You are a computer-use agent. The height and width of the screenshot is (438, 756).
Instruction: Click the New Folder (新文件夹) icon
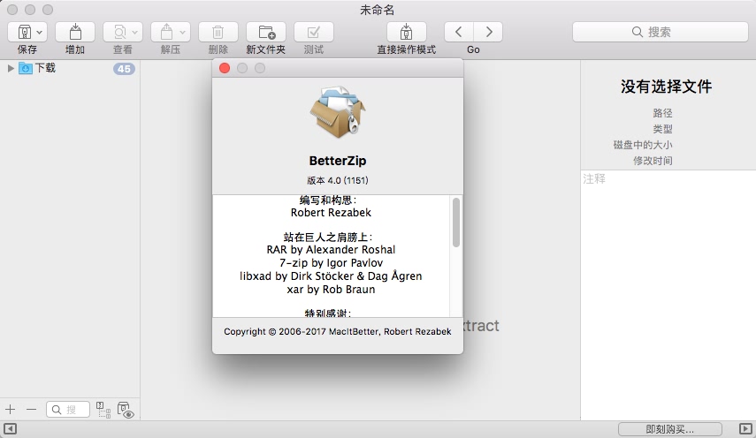(x=266, y=32)
